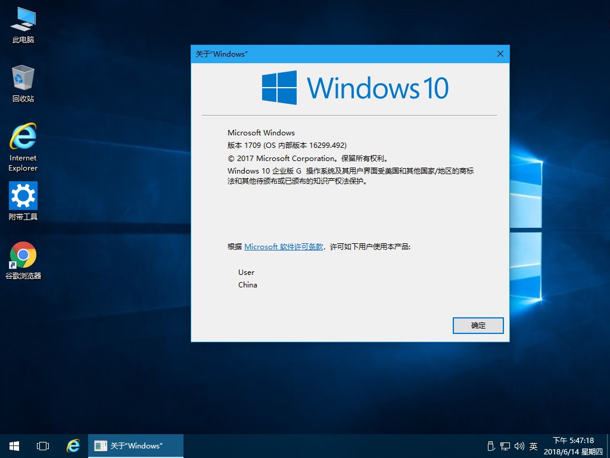Image resolution: width=610 pixels, height=458 pixels.
Task: Click the Windows 10 企业版 G description text
Action: tap(350, 176)
